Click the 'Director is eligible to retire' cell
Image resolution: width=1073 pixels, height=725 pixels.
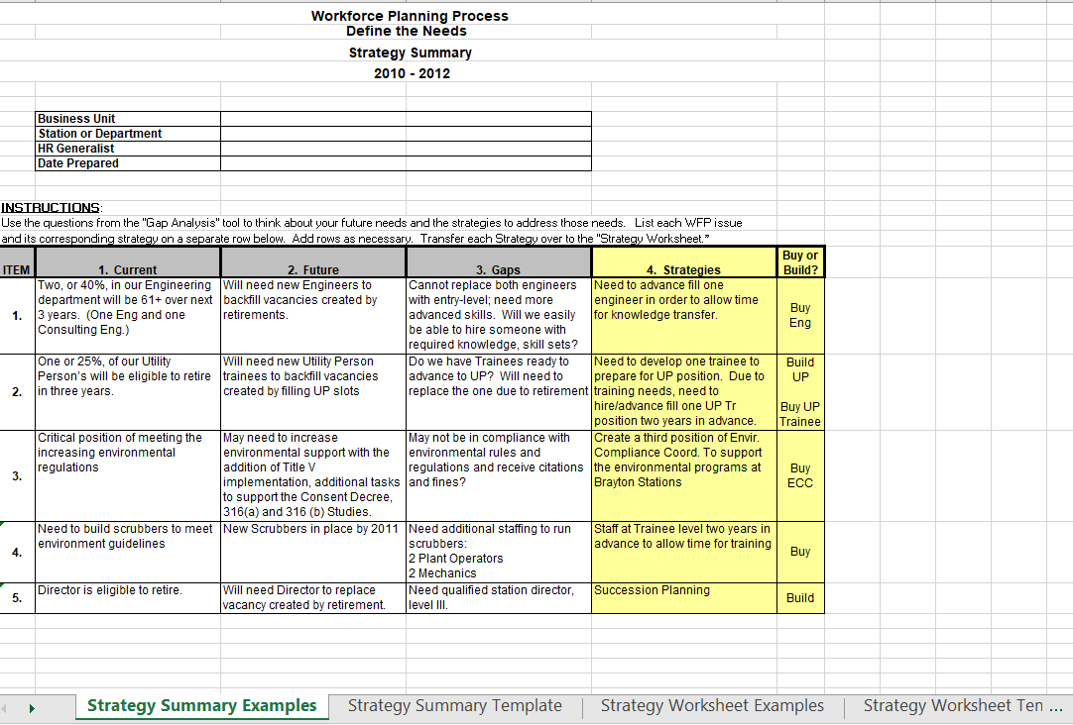pos(127,598)
